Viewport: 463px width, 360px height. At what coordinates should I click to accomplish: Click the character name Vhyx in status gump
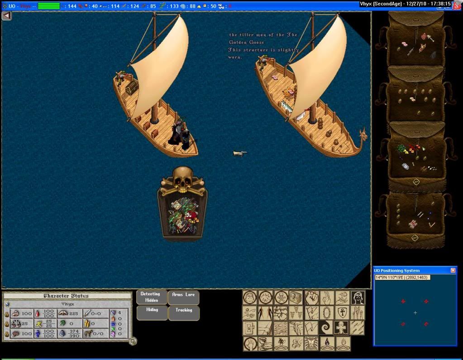pos(67,304)
